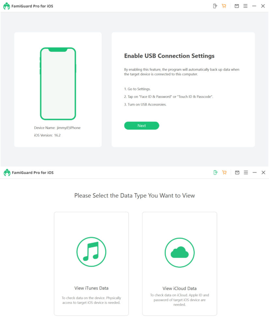269x333 pixels.
Task: Minimize the lower FamiGuard window
Action: click(x=255, y=172)
